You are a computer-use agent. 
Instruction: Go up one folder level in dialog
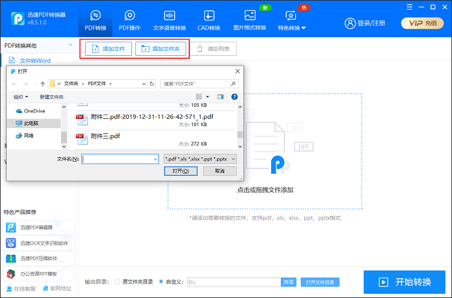42,84
